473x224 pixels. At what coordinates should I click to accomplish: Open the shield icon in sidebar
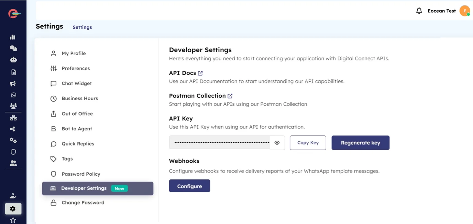[x=13, y=152]
